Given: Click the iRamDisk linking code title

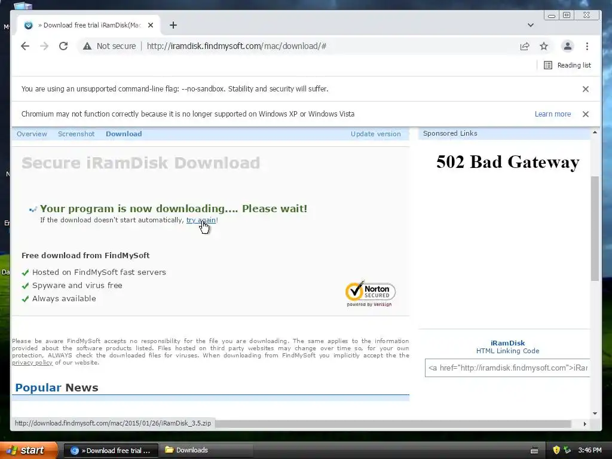Looking at the screenshot, I should (x=507, y=343).
